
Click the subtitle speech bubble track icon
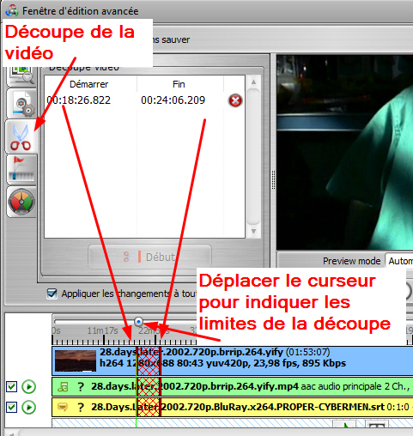coord(63,407)
